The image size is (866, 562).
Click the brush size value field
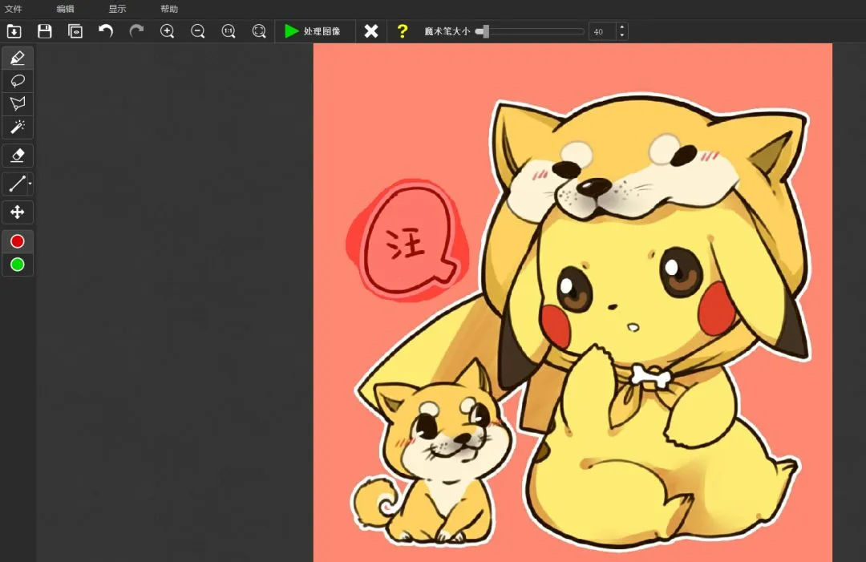click(602, 31)
